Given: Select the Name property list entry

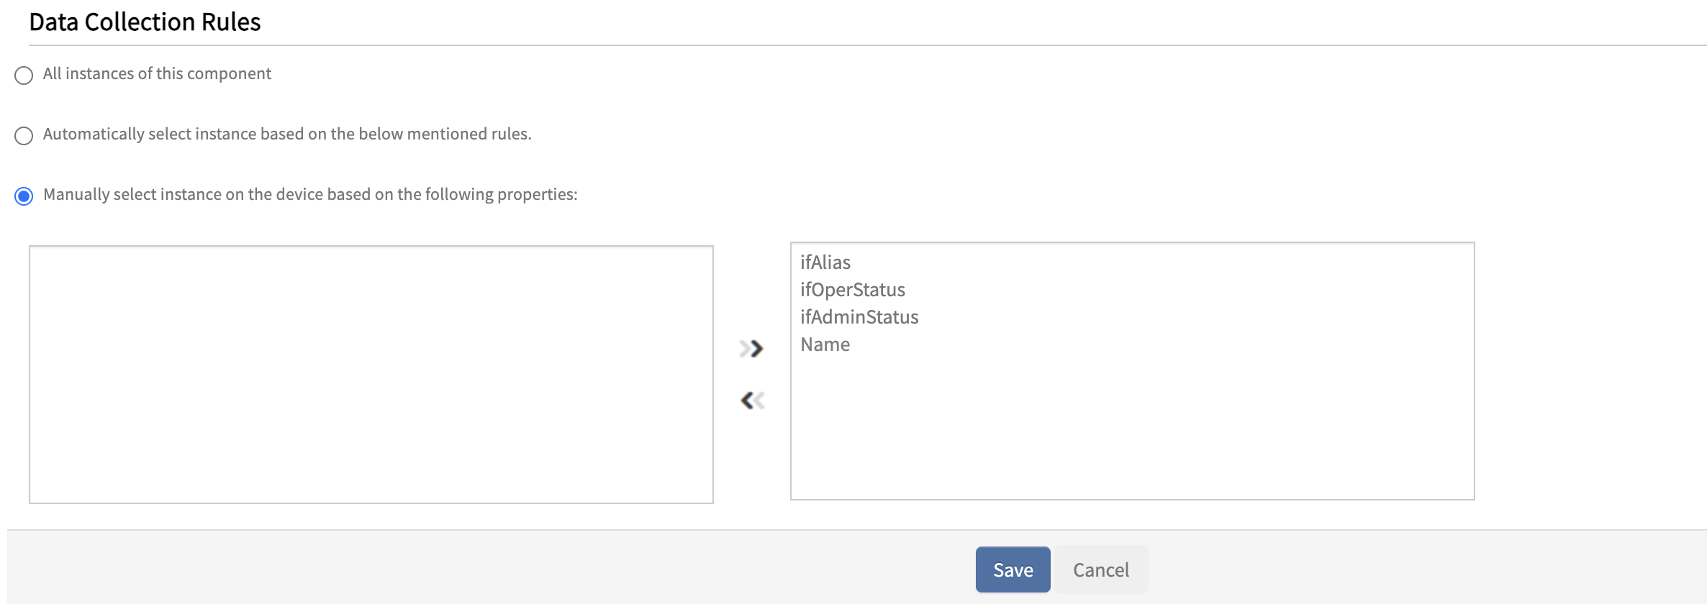Looking at the screenshot, I should point(825,344).
